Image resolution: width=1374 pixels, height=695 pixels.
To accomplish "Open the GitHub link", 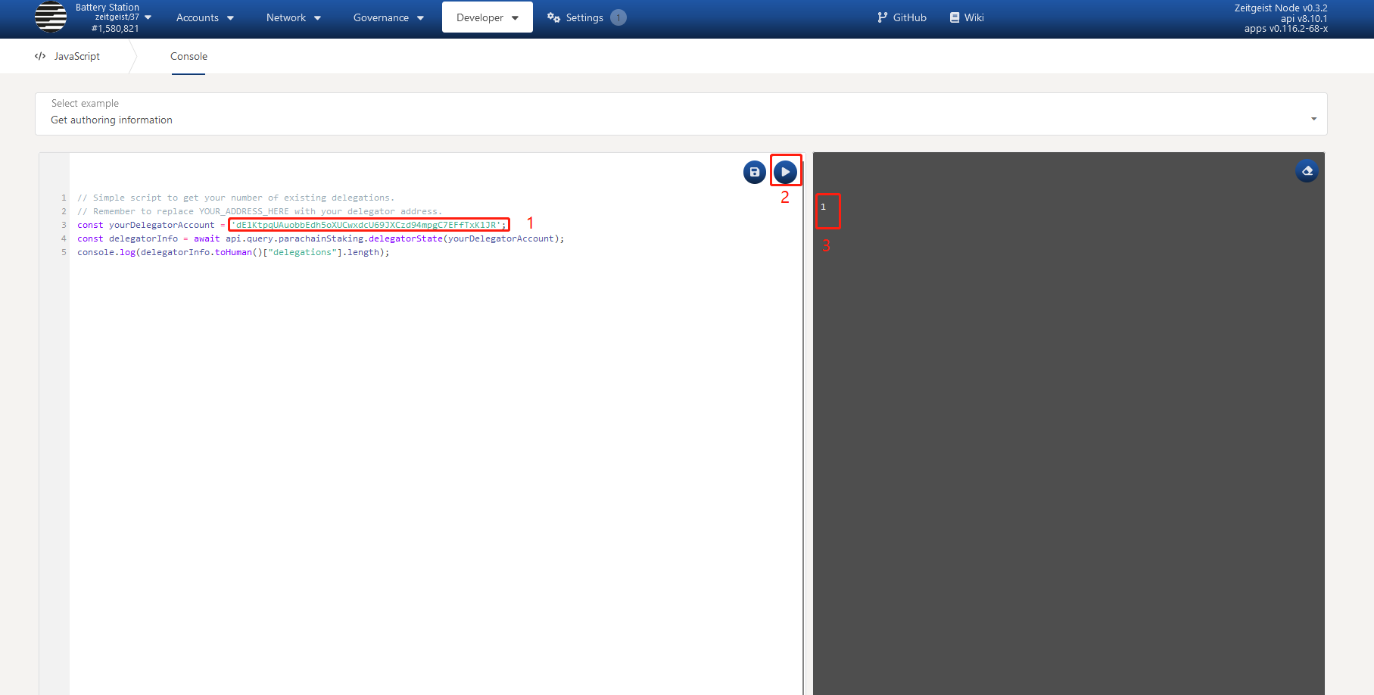I will point(909,17).
